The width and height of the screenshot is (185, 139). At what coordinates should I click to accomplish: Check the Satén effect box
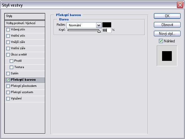(x=8, y=73)
